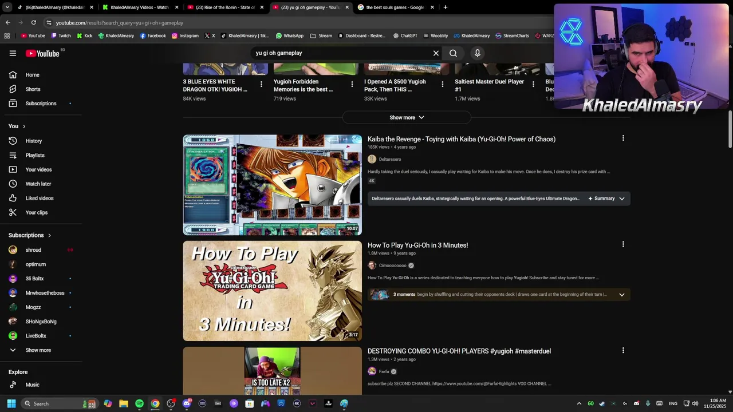Open Deltaresero channel avatar
The image size is (733, 412).
click(x=372, y=159)
